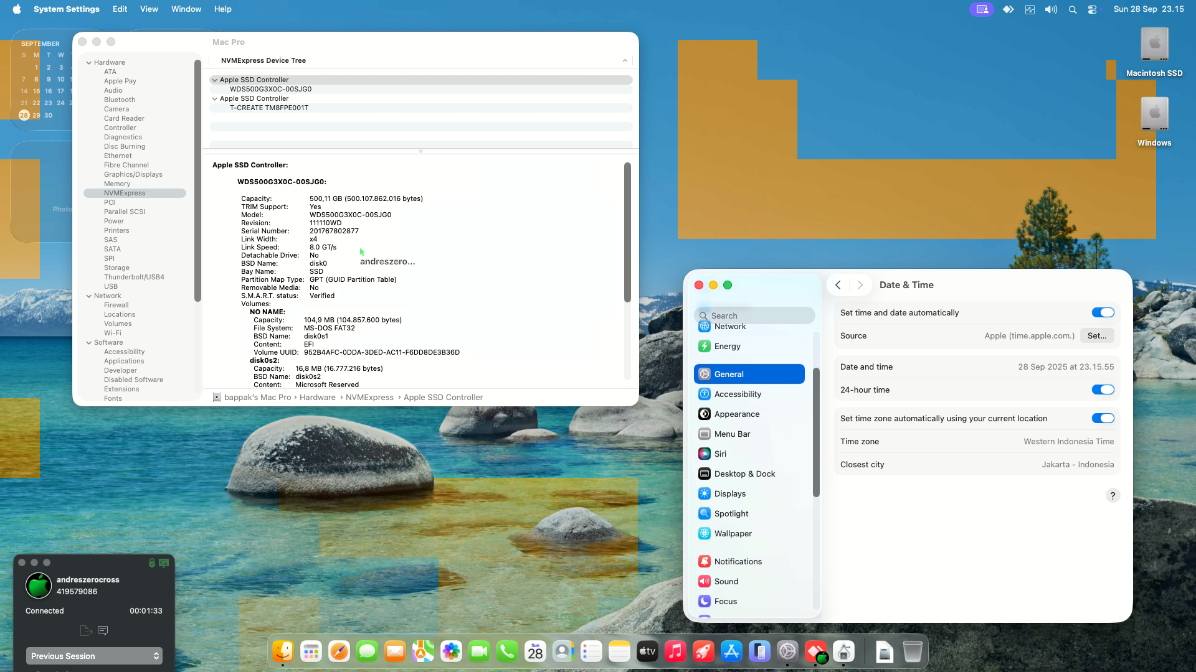Collapse the Software tree section
This screenshot has width=1196, height=672.
click(x=89, y=342)
